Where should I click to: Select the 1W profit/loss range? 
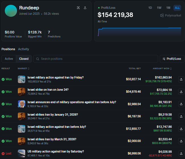click(x=159, y=8)
